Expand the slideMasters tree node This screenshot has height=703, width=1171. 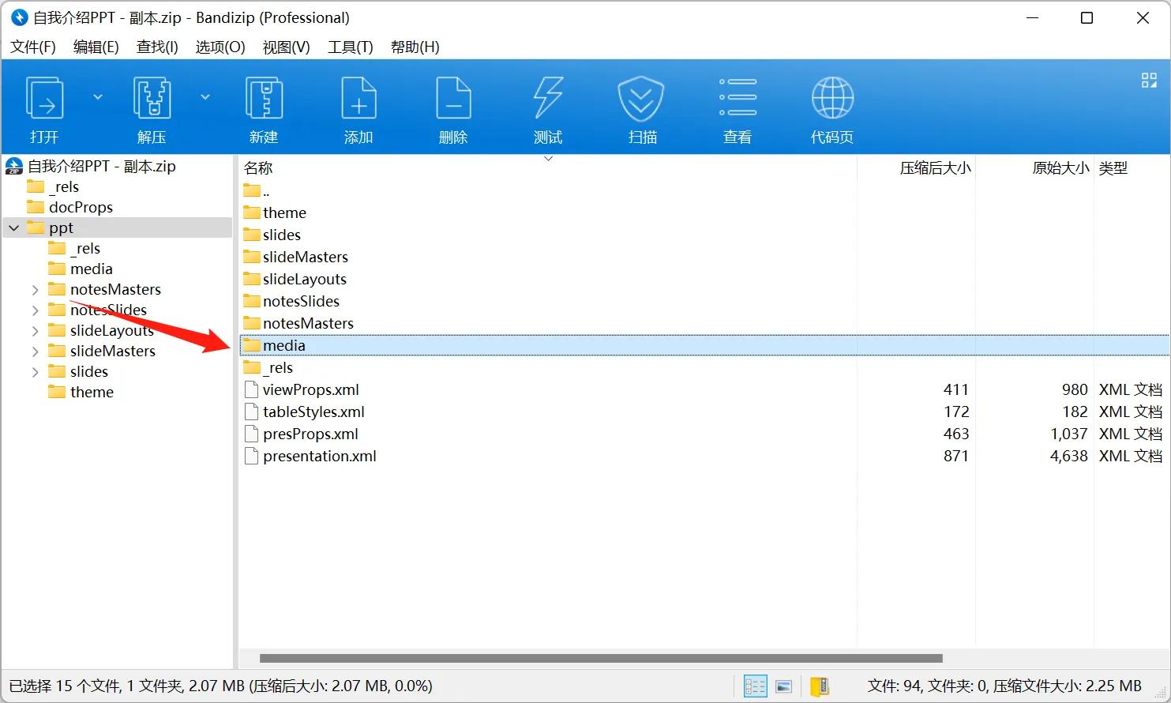(35, 351)
